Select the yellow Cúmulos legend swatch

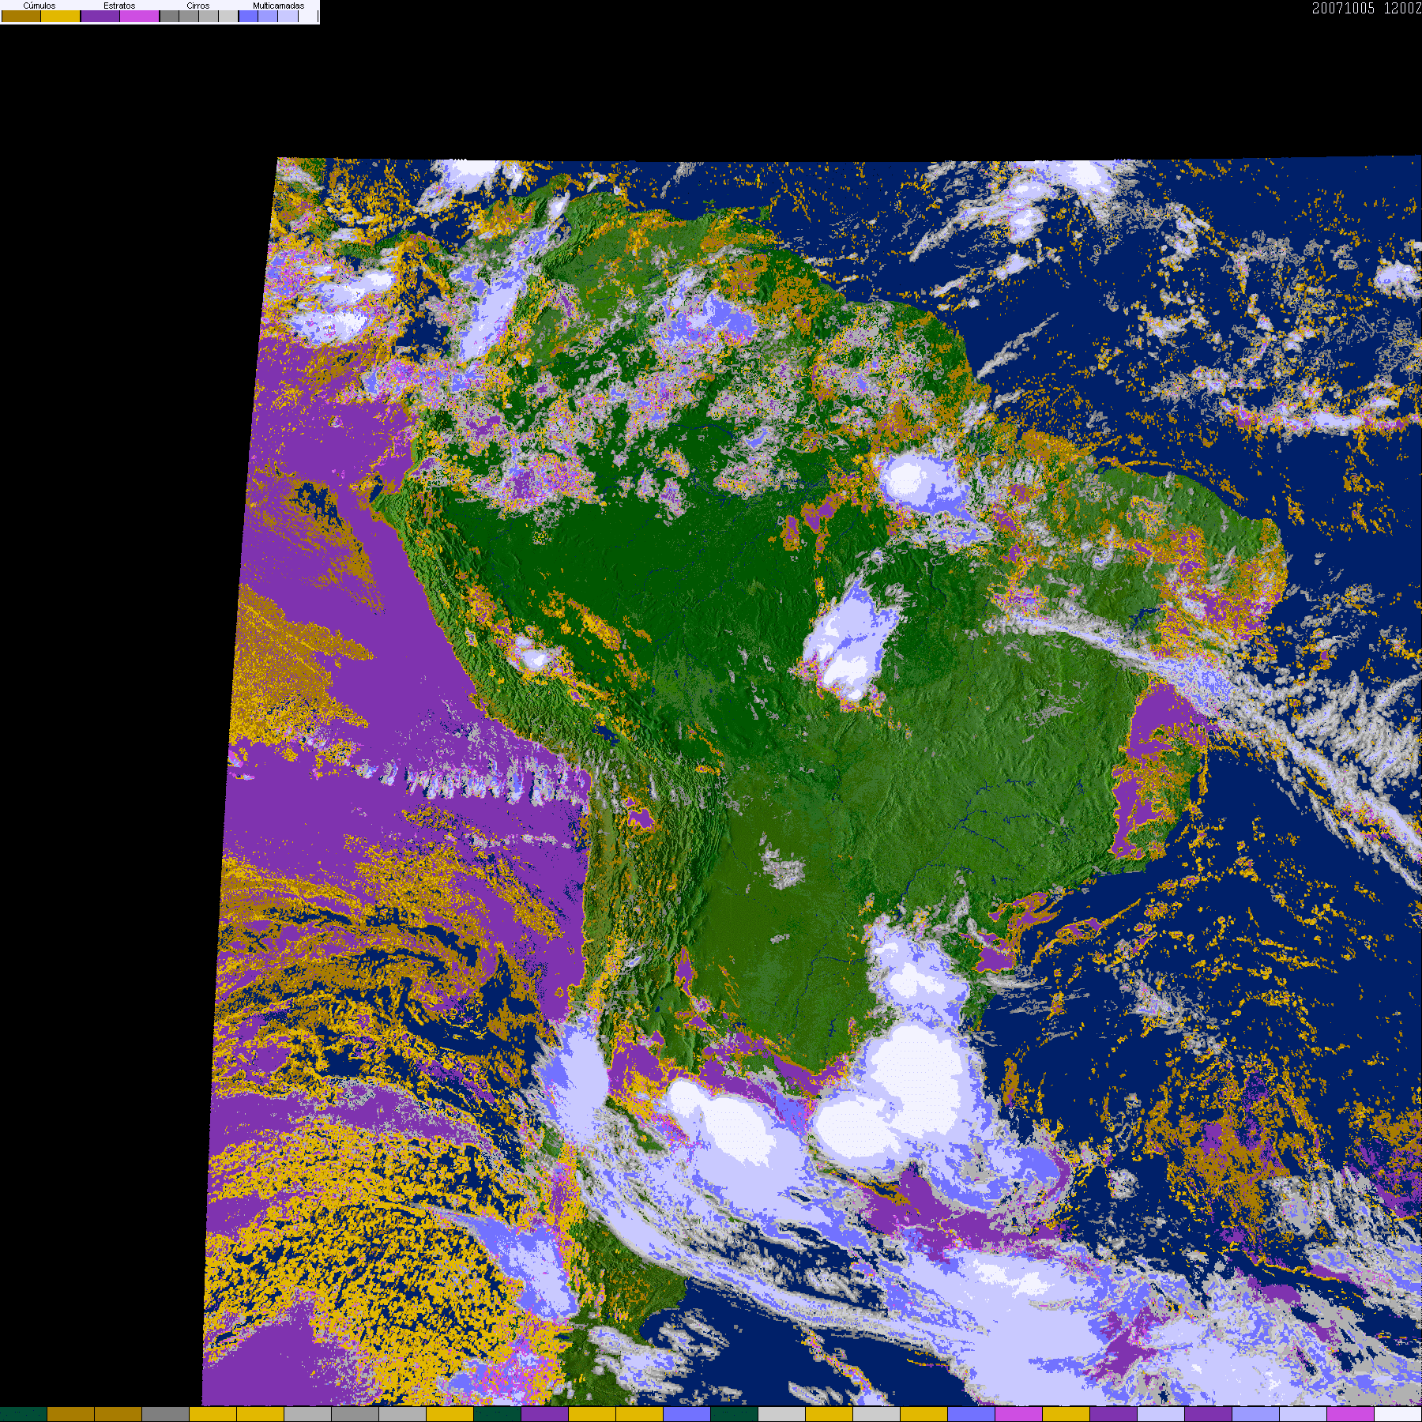(x=61, y=17)
